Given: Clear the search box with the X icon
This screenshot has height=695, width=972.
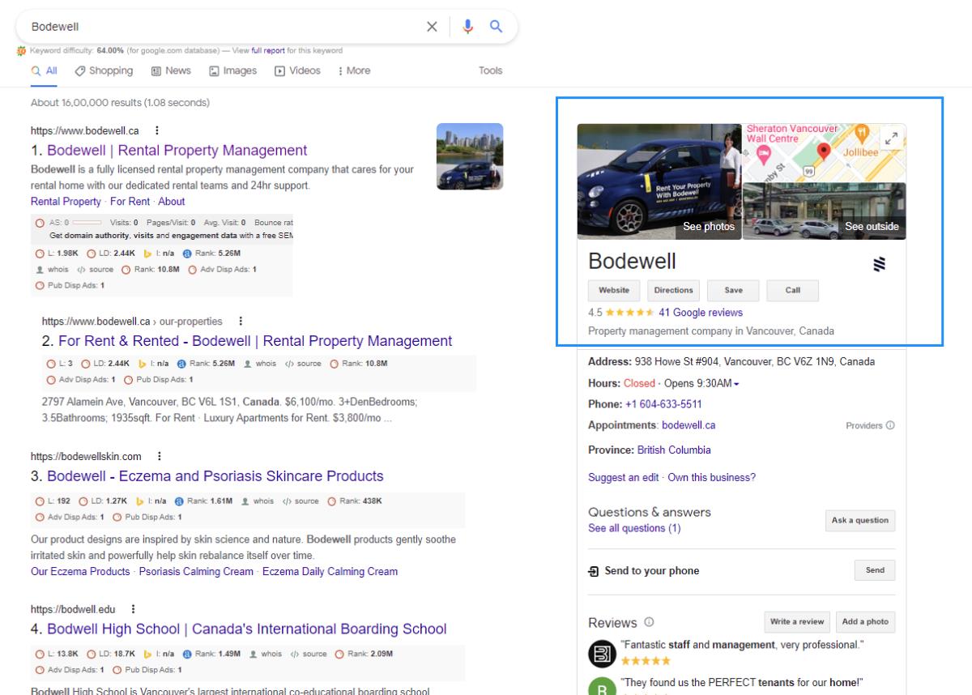Looking at the screenshot, I should [x=432, y=27].
